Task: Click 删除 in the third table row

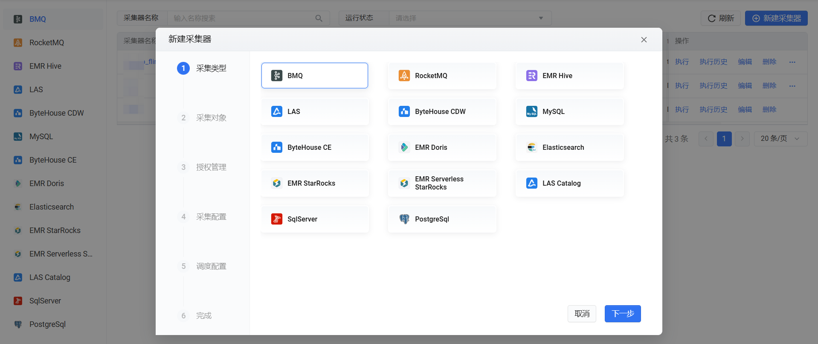Action: coord(769,110)
